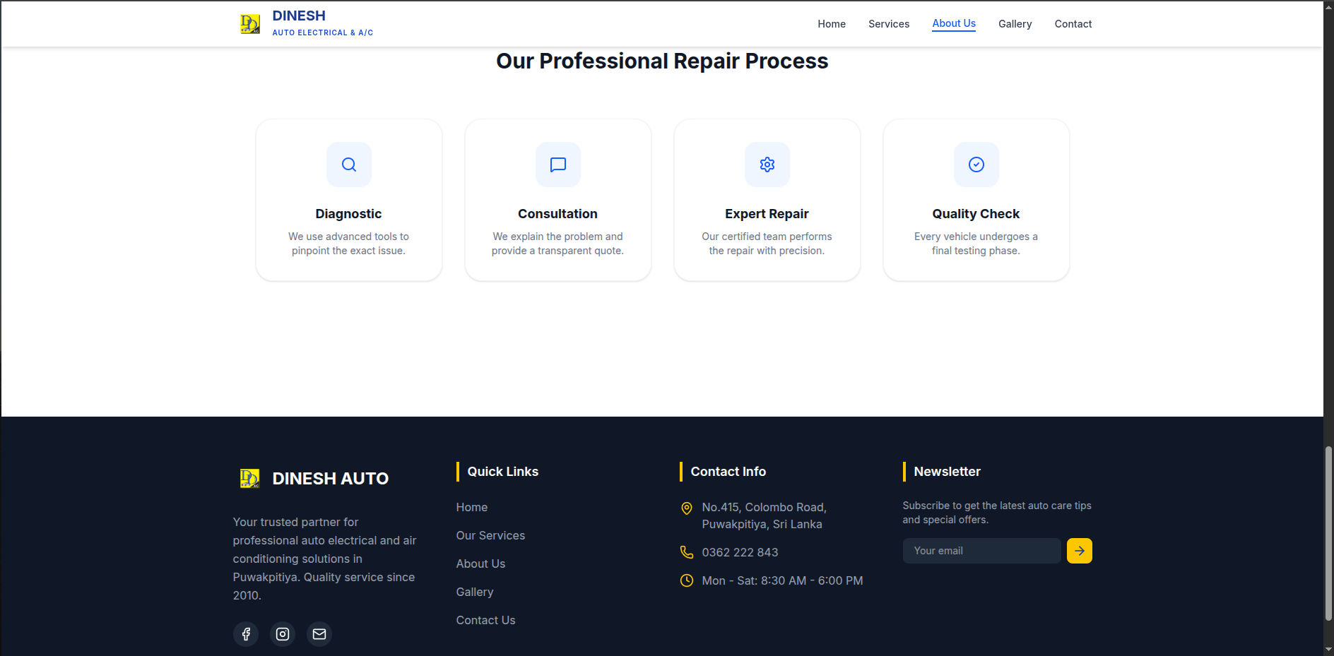The height and width of the screenshot is (656, 1334).
Task: Click 'Your trusted partner' footer description
Action: (325, 559)
